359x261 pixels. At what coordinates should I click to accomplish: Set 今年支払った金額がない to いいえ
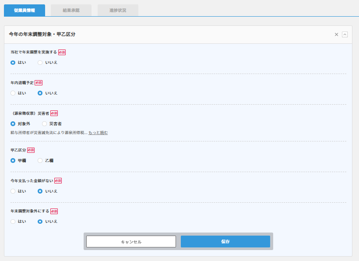pos(40,191)
